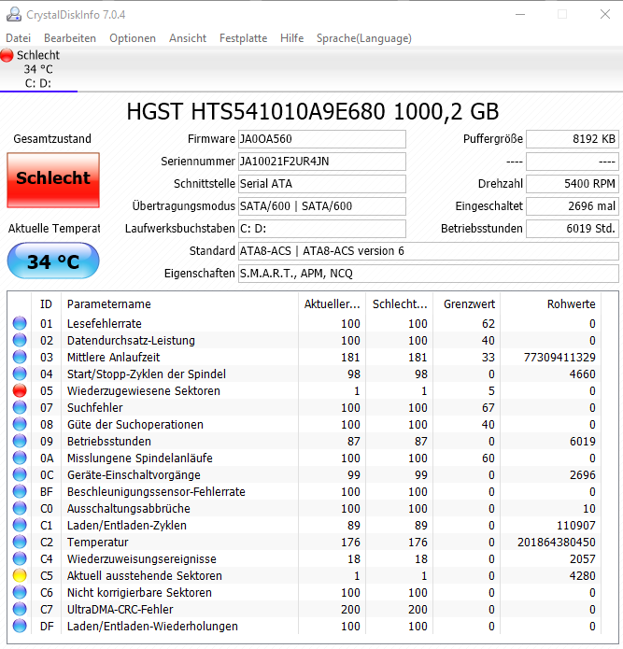Image resolution: width=623 pixels, height=649 pixels.
Task: Click status icon for Laden/Entladen-Zyklen
Action: (x=20, y=525)
